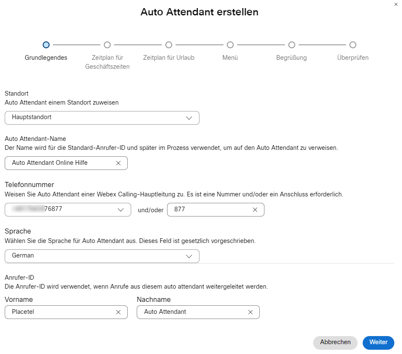402x354 pixels.
Task: Click the extension input containing 877
Action: [x=209, y=210]
